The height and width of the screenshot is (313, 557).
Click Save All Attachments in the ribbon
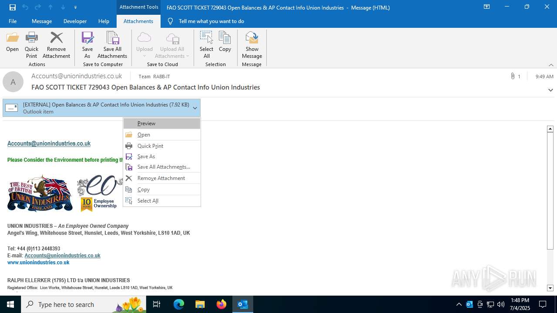click(112, 45)
